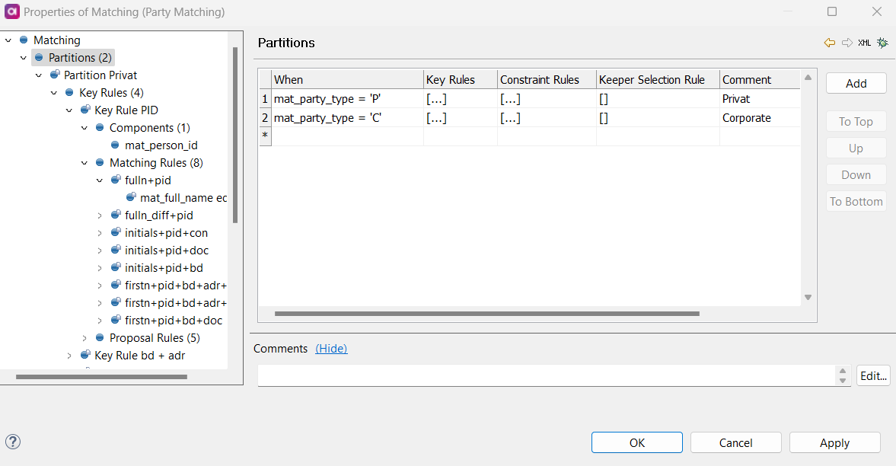Select the mat_party_type = 'C' cell
Screen dimensions: 896x466
(347, 118)
